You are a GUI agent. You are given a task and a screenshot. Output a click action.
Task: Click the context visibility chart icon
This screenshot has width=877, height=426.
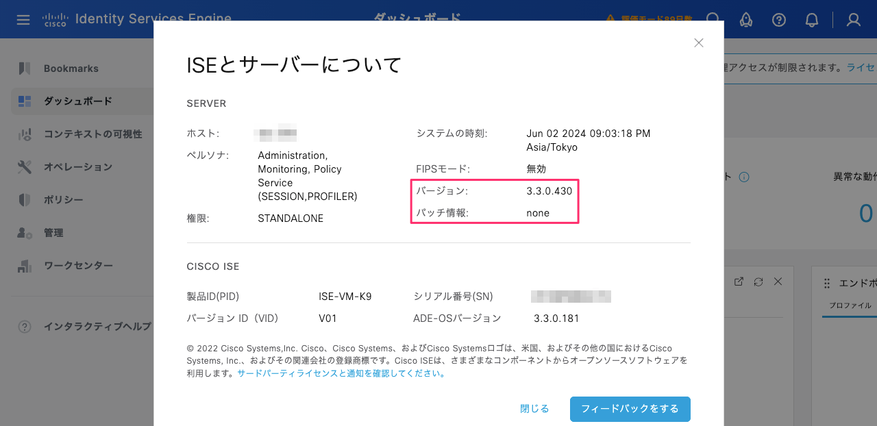[25, 134]
